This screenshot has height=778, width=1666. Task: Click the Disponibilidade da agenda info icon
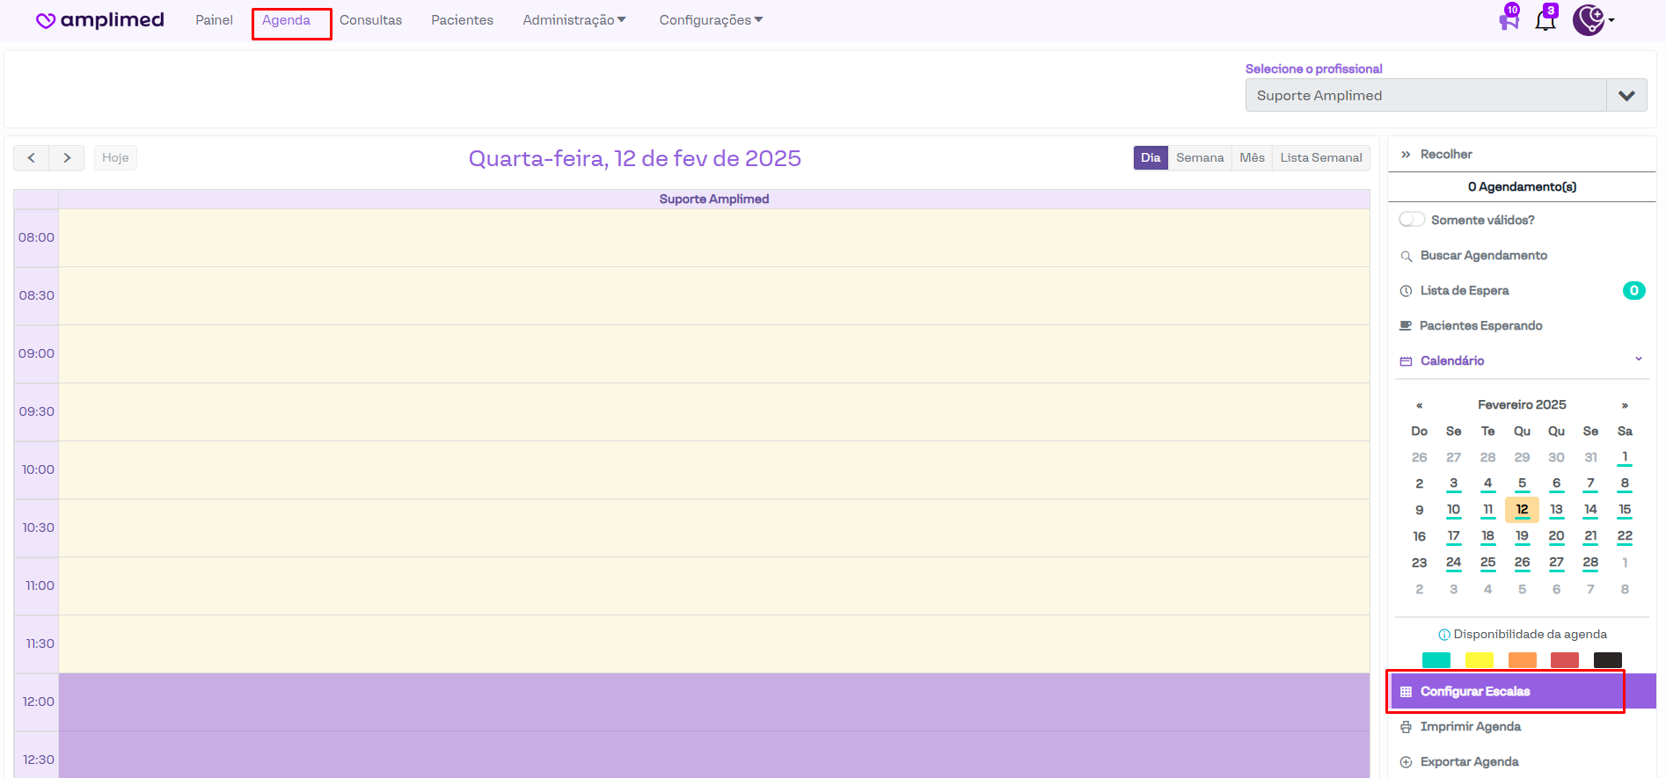tap(1443, 635)
